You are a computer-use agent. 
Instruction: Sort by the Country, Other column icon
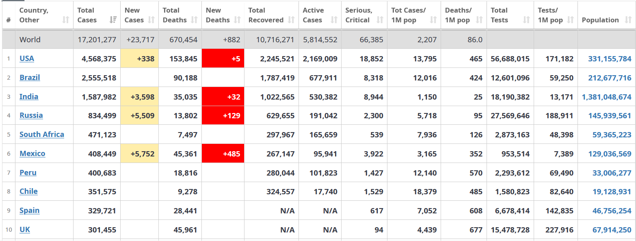click(x=66, y=20)
